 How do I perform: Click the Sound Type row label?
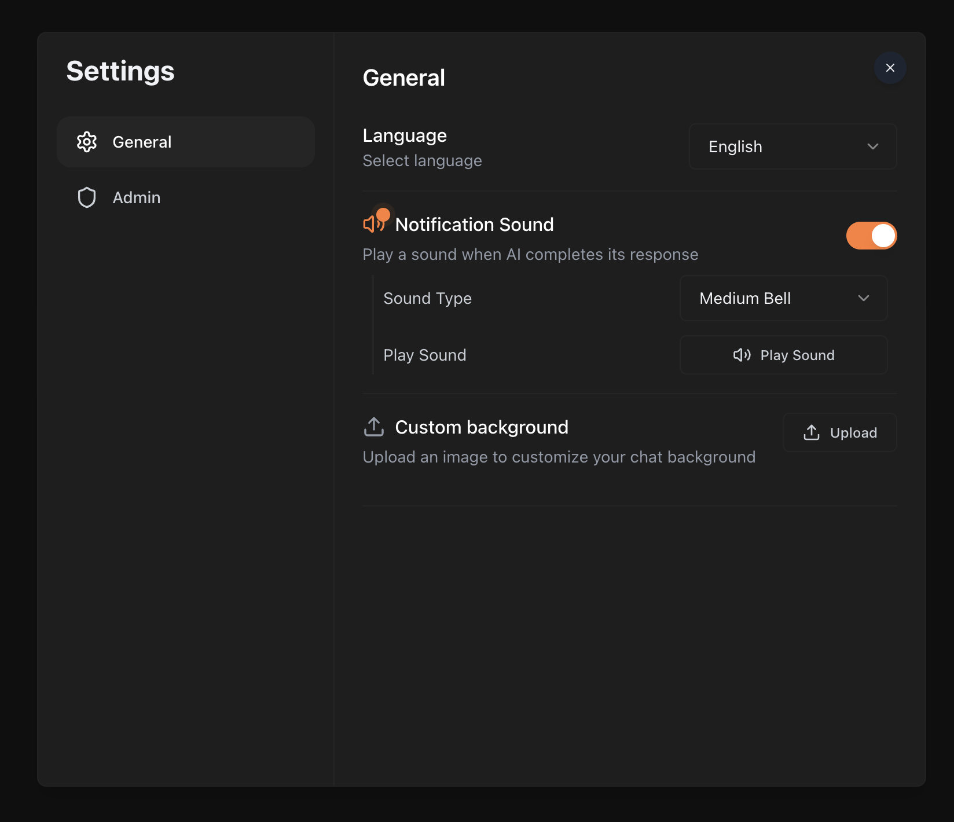coord(427,298)
